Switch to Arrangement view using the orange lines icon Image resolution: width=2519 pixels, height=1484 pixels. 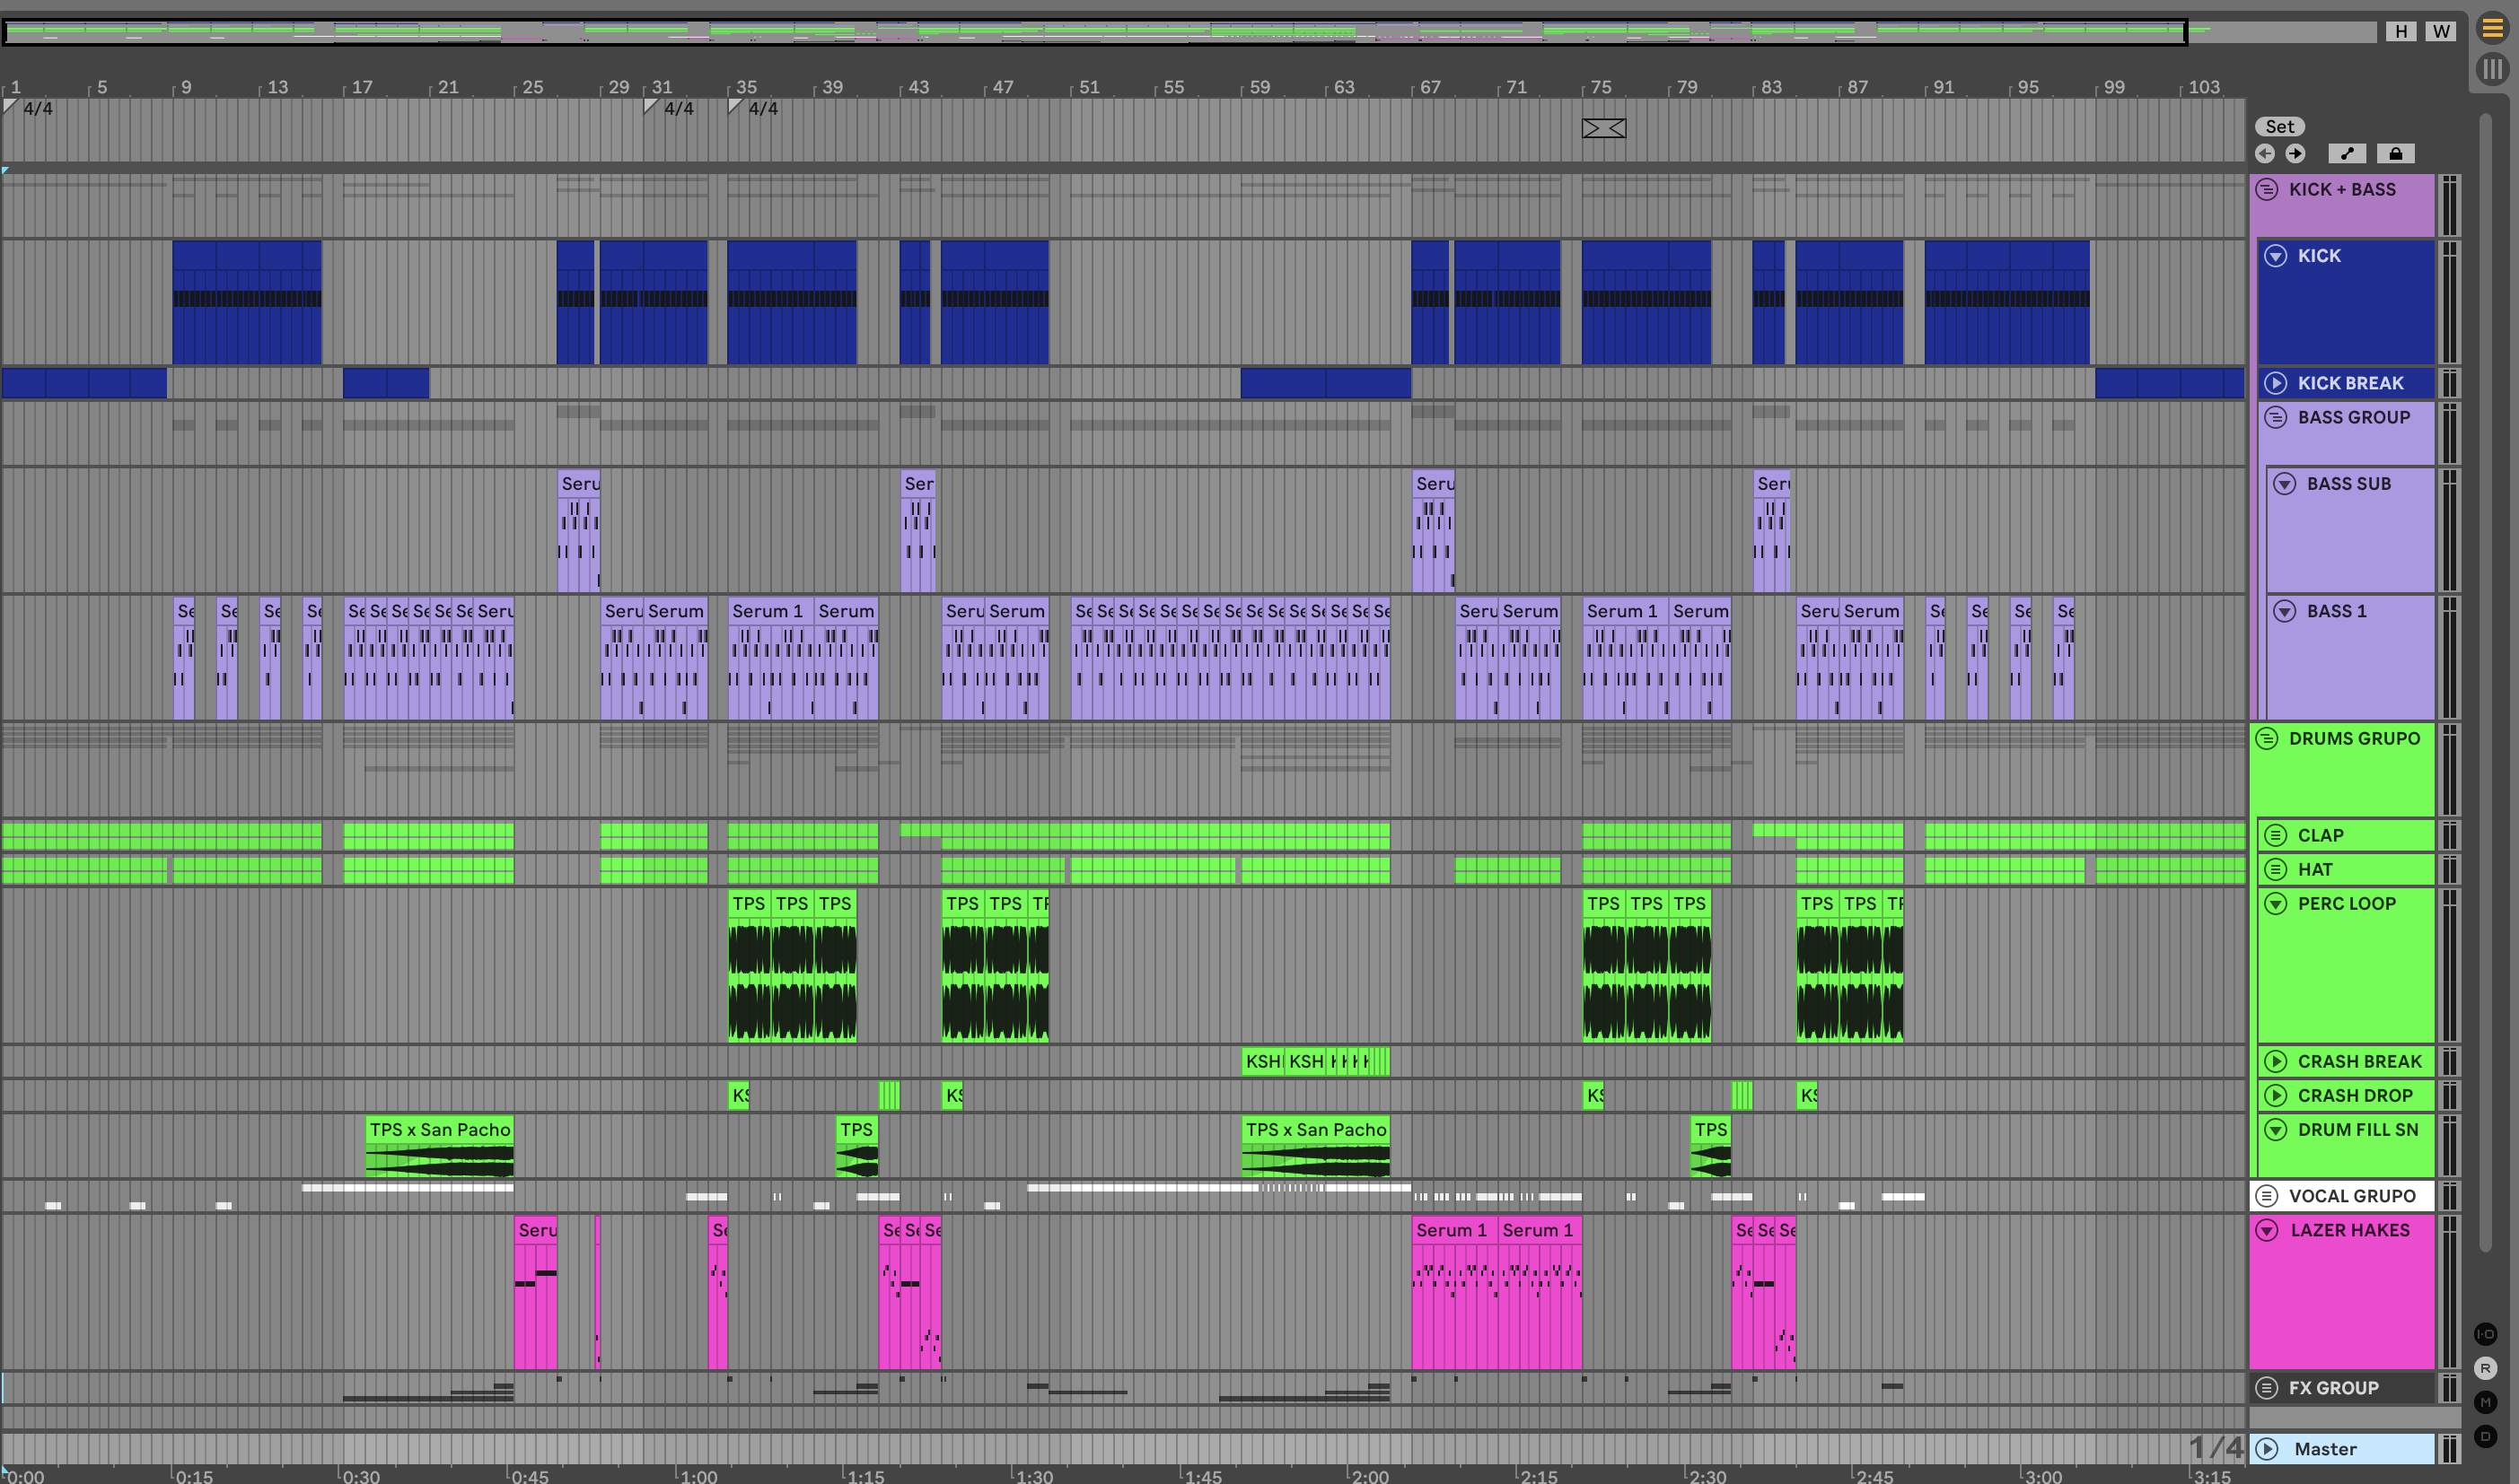pyautogui.click(x=2492, y=29)
